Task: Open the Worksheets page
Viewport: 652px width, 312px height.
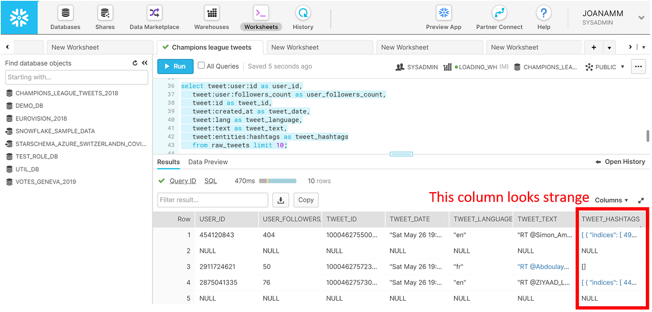Action: (x=261, y=19)
